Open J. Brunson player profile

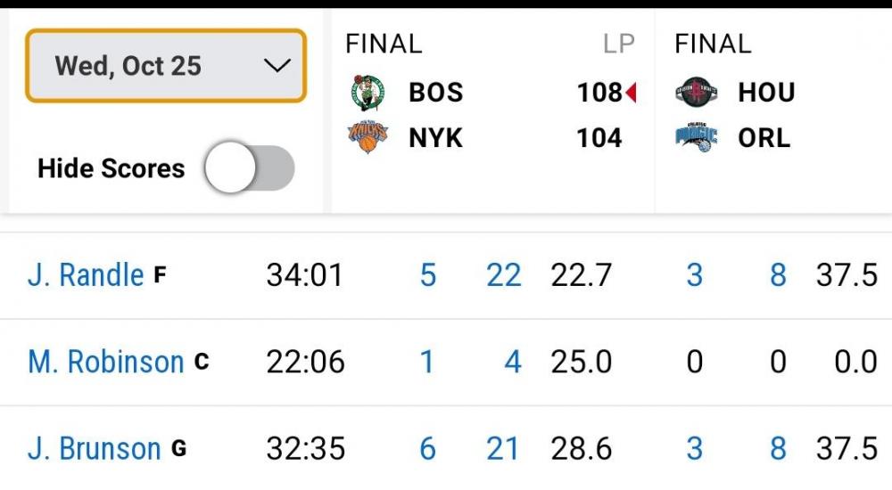click(95, 448)
